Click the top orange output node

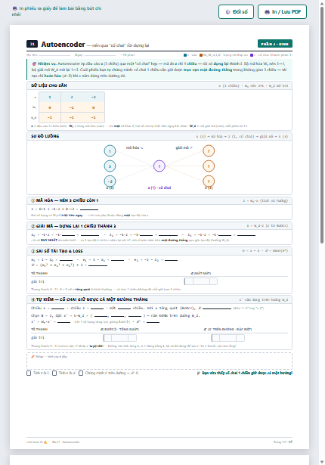pyautogui.click(x=209, y=151)
